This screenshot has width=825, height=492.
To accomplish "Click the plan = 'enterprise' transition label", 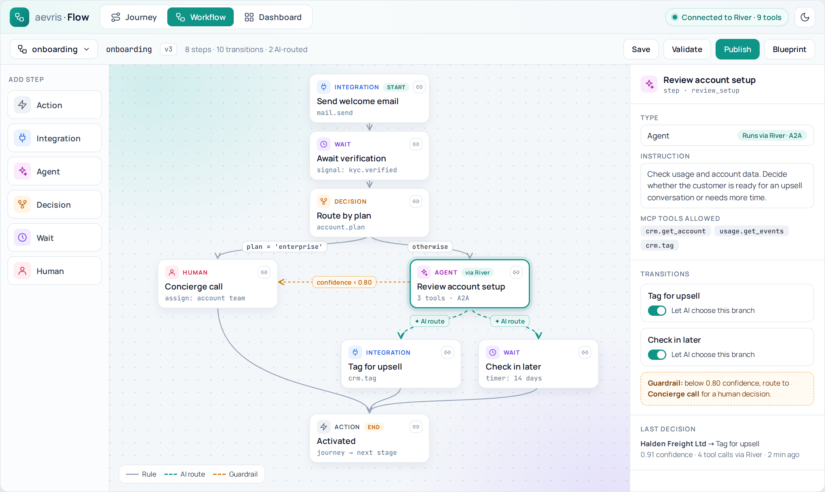I will pos(284,247).
